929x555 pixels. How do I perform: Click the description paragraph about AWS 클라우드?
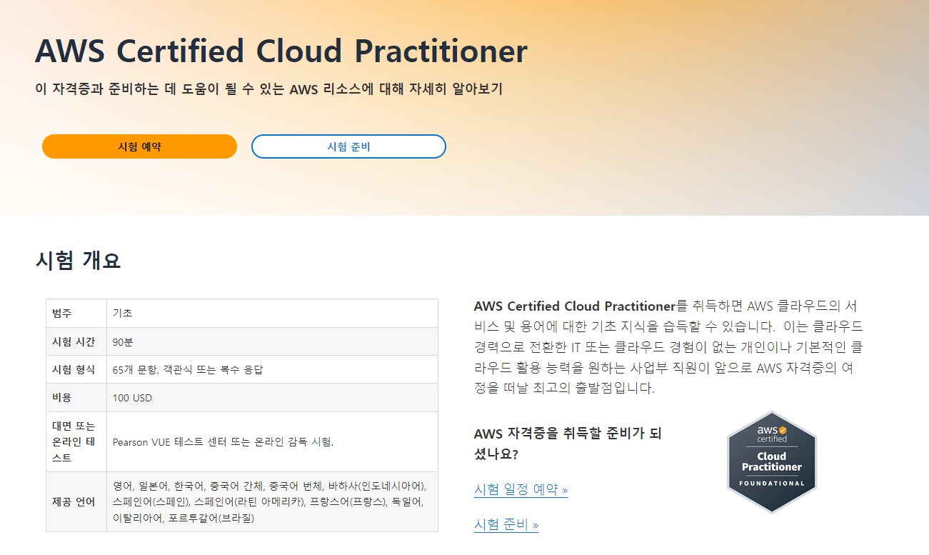668,347
